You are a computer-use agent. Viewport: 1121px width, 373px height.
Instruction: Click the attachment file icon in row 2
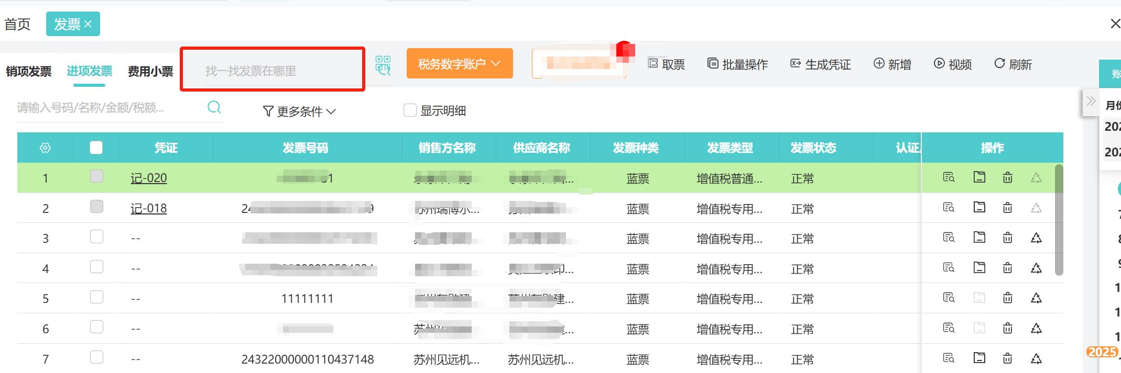979,208
